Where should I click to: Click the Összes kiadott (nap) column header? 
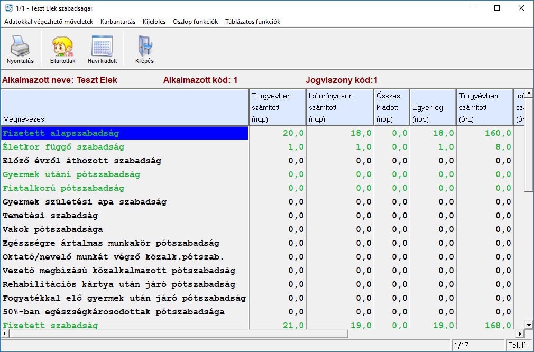(391, 107)
